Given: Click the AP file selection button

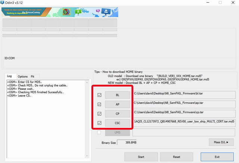Looking at the screenshot, I should (118, 104).
